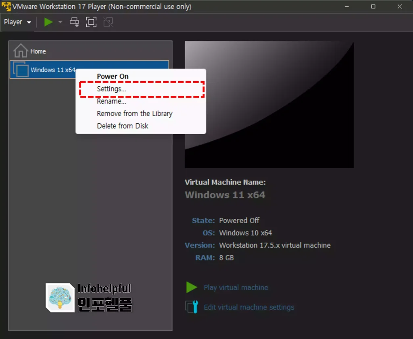The height and width of the screenshot is (339, 413).
Task: Click the Powered Off state value
Action: 239,220
